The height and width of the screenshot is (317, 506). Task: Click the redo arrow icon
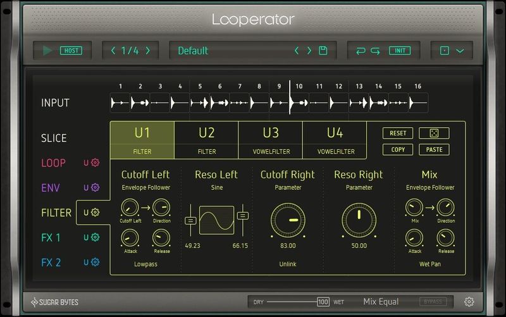[375, 51]
